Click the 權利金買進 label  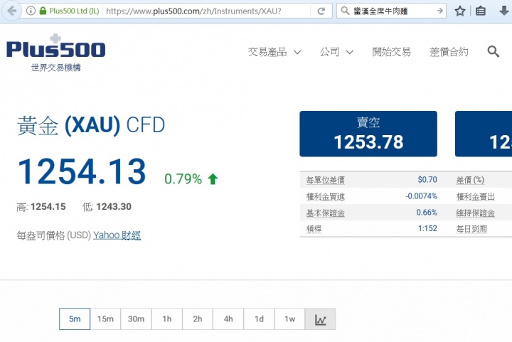pyautogui.click(x=325, y=197)
